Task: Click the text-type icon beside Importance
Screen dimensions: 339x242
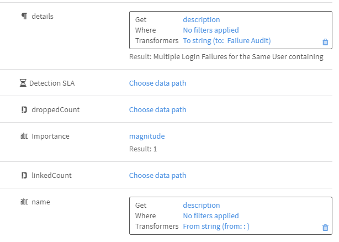Action: (23, 136)
